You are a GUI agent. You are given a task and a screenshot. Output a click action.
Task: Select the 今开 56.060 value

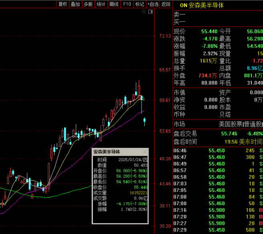(x=255, y=31)
